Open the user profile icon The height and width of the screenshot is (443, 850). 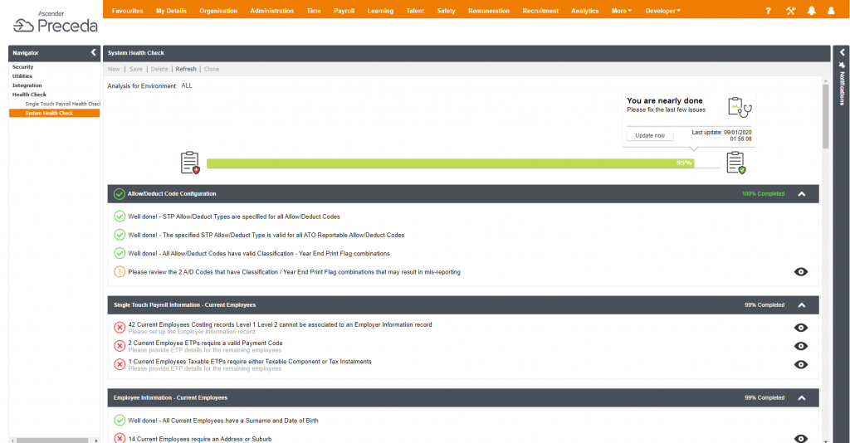coord(831,11)
